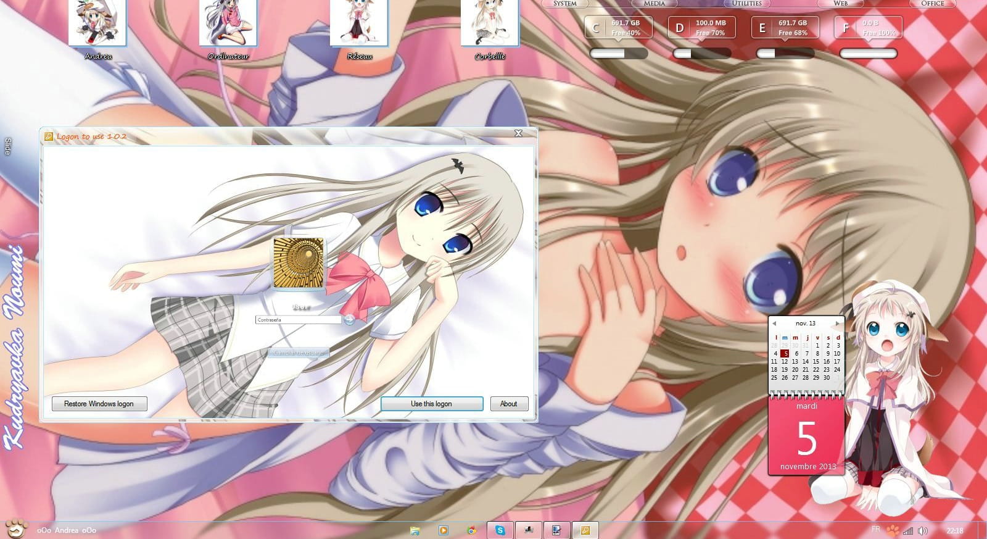
Task: Launch the media player taskbar icon
Action: 443,530
